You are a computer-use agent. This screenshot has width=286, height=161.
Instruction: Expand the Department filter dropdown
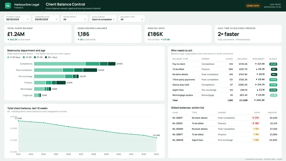(74, 18)
